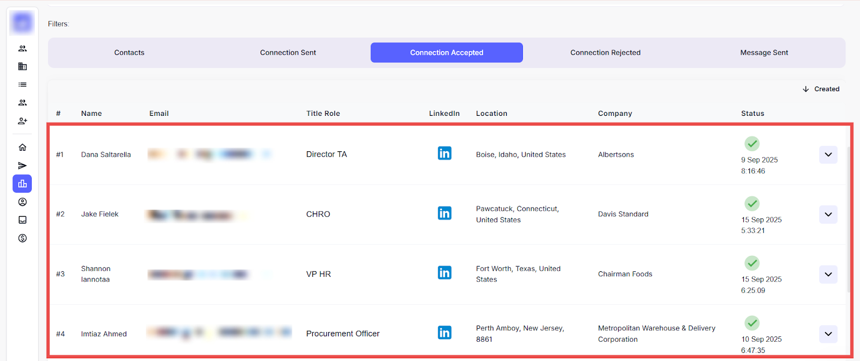Click the list view icon in sidebar
This screenshot has width=860, height=361.
(23, 85)
